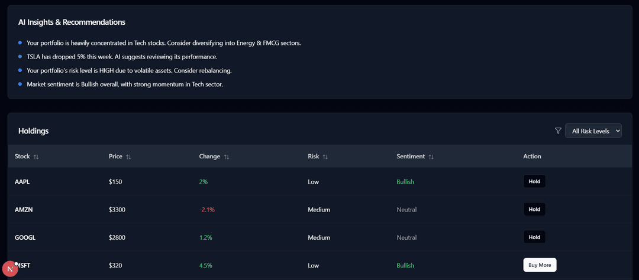Click the sort icon beside Price header

[128, 157]
